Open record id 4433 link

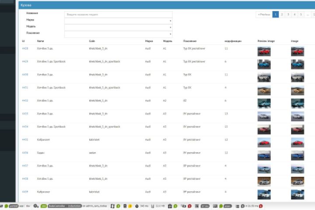pos(25,114)
